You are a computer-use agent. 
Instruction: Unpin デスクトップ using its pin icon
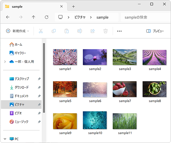pos(39,79)
